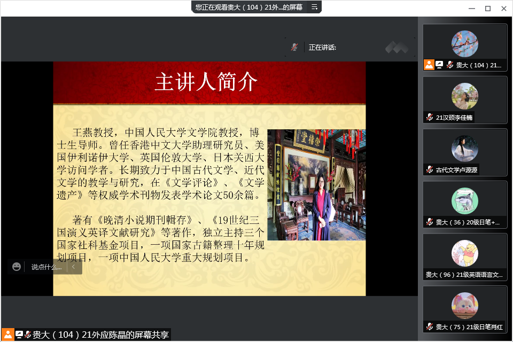Select the Winnie the Pooh avatar of 贵大(96)
Viewport: 513px width, 342px height.
click(x=464, y=253)
